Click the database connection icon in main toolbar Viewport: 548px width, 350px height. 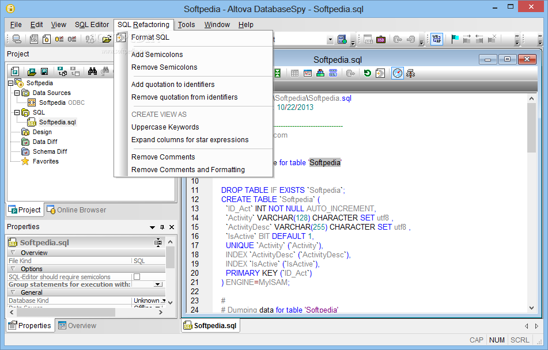point(17,39)
